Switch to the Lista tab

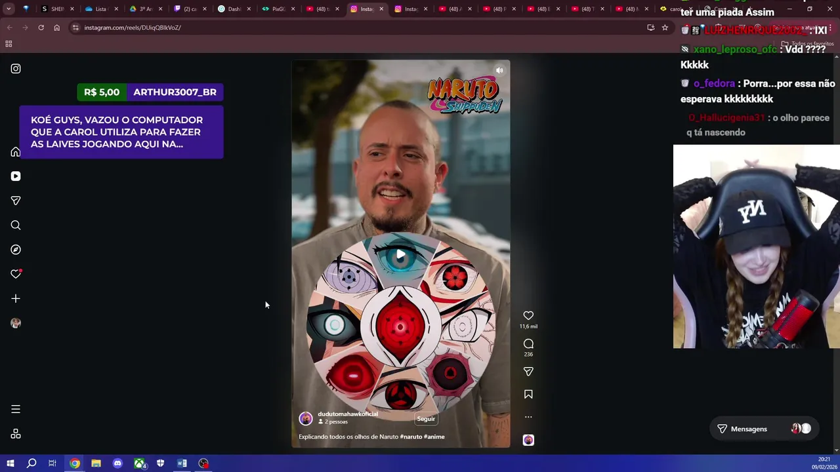coord(100,9)
